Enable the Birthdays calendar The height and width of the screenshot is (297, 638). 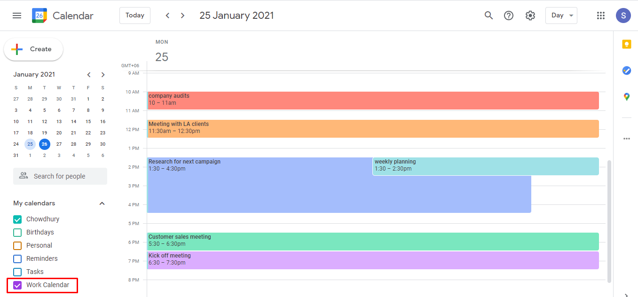[x=17, y=232]
